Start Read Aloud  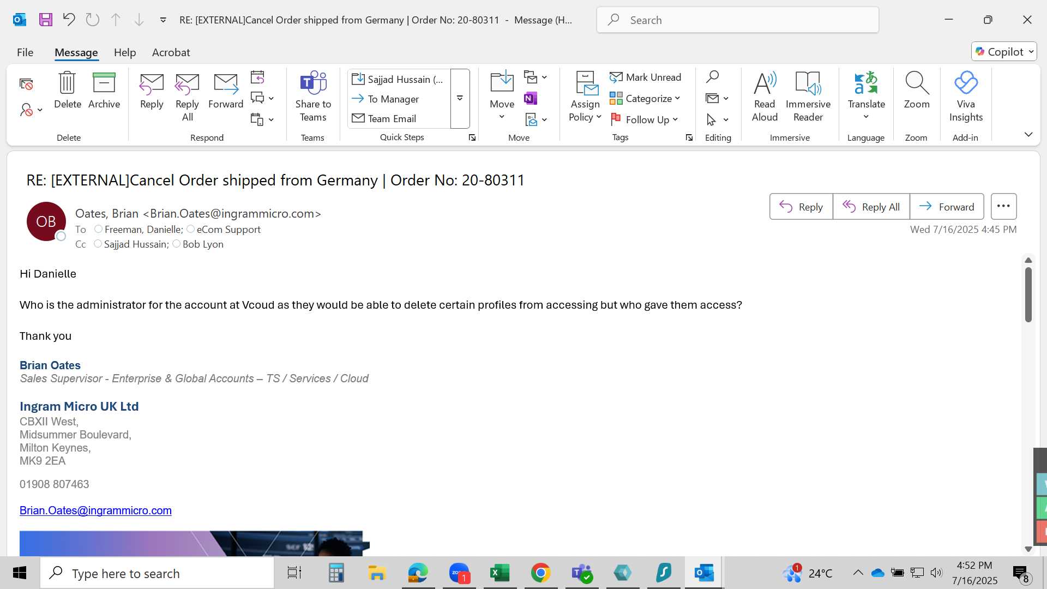tap(765, 97)
